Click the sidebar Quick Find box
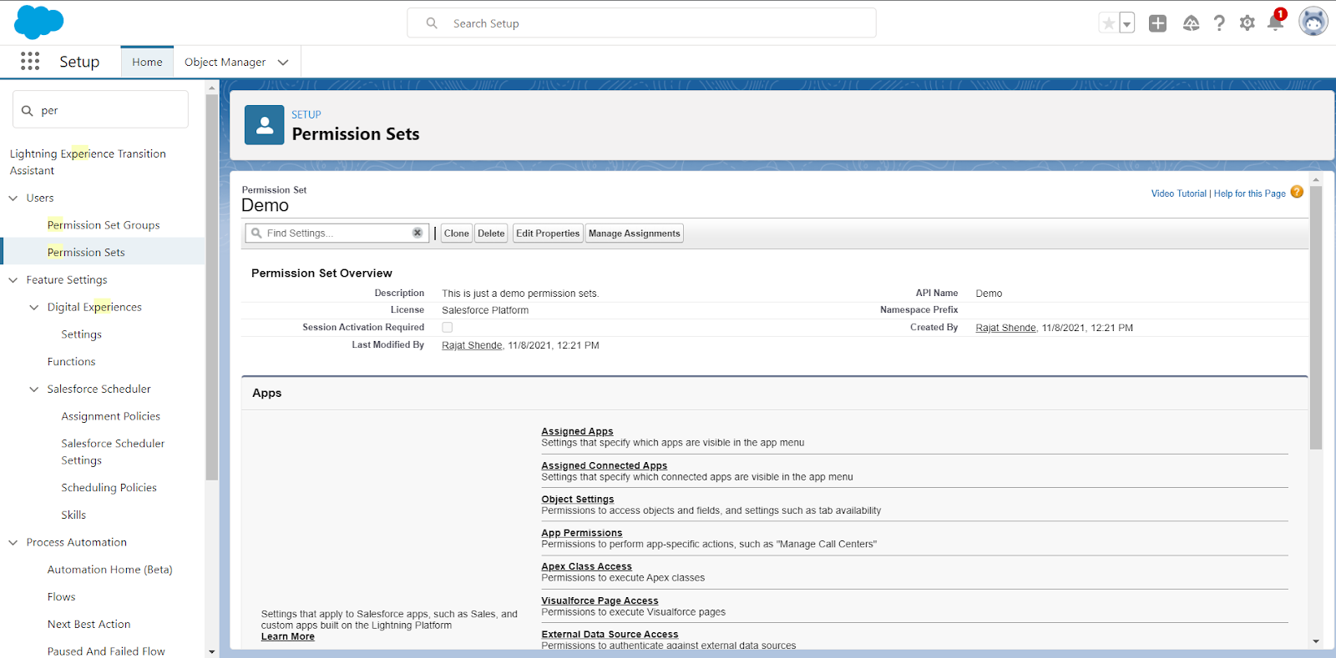Screen dimensions: 1336x658 click(100, 109)
